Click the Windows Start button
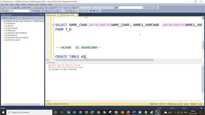This screenshot has width=205, height=115. [3, 112]
